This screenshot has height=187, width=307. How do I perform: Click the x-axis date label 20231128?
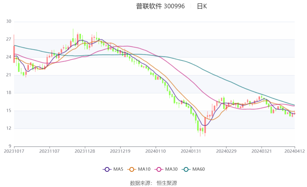(85, 151)
